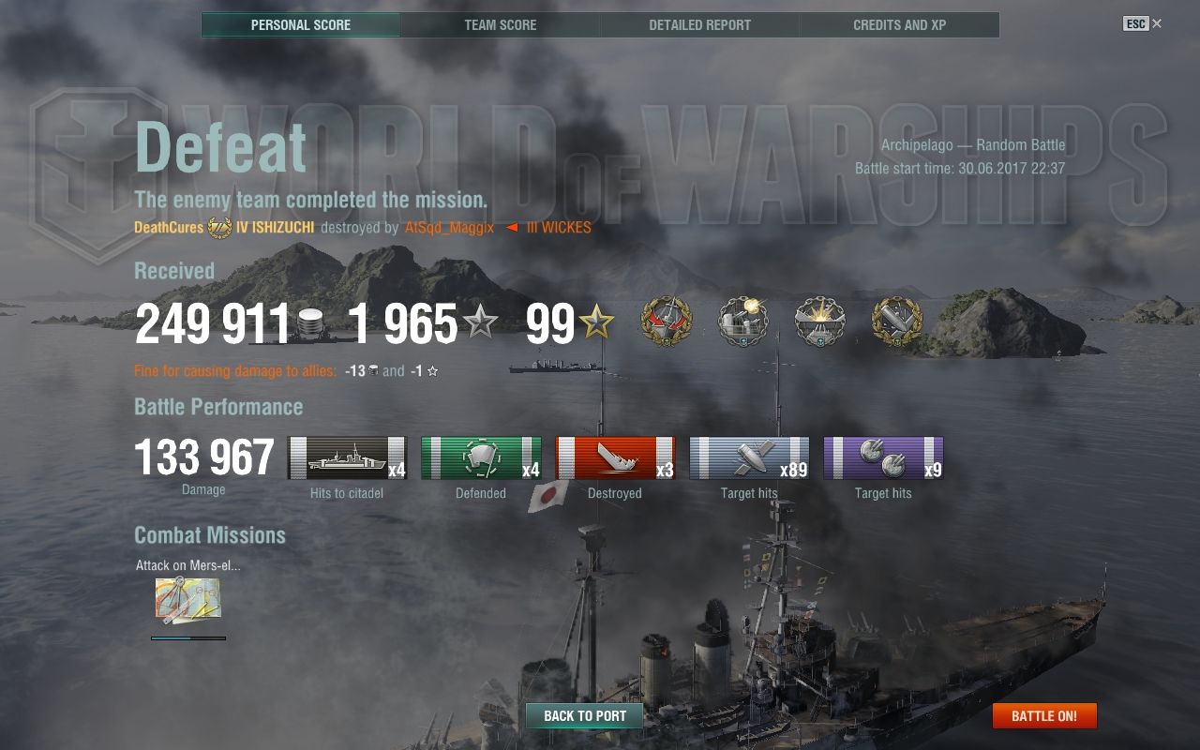Click the combat mission progress bar
Viewport: 1200px width, 750px height.
pos(188,638)
